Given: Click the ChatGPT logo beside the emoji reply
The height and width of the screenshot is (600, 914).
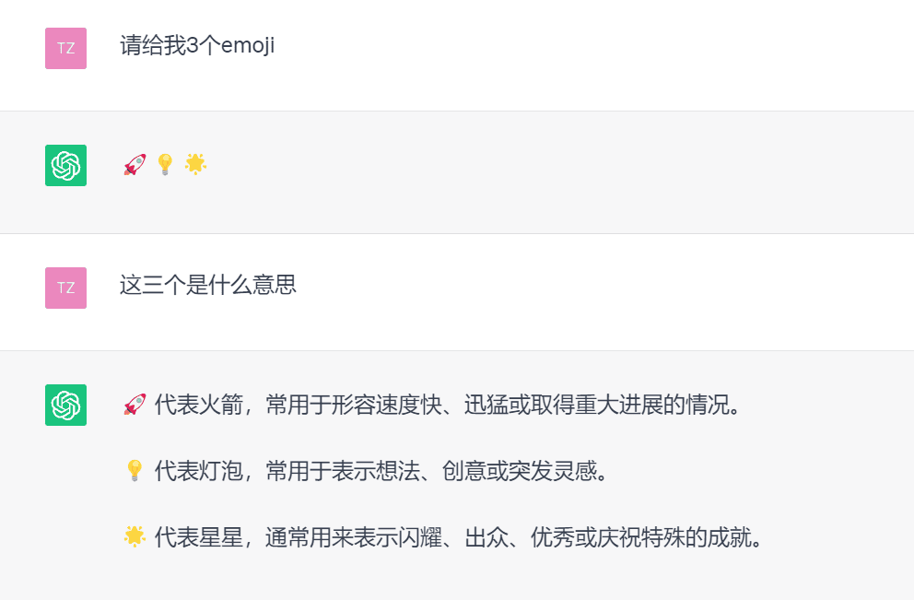Looking at the screenshot, I should [65, 166].
